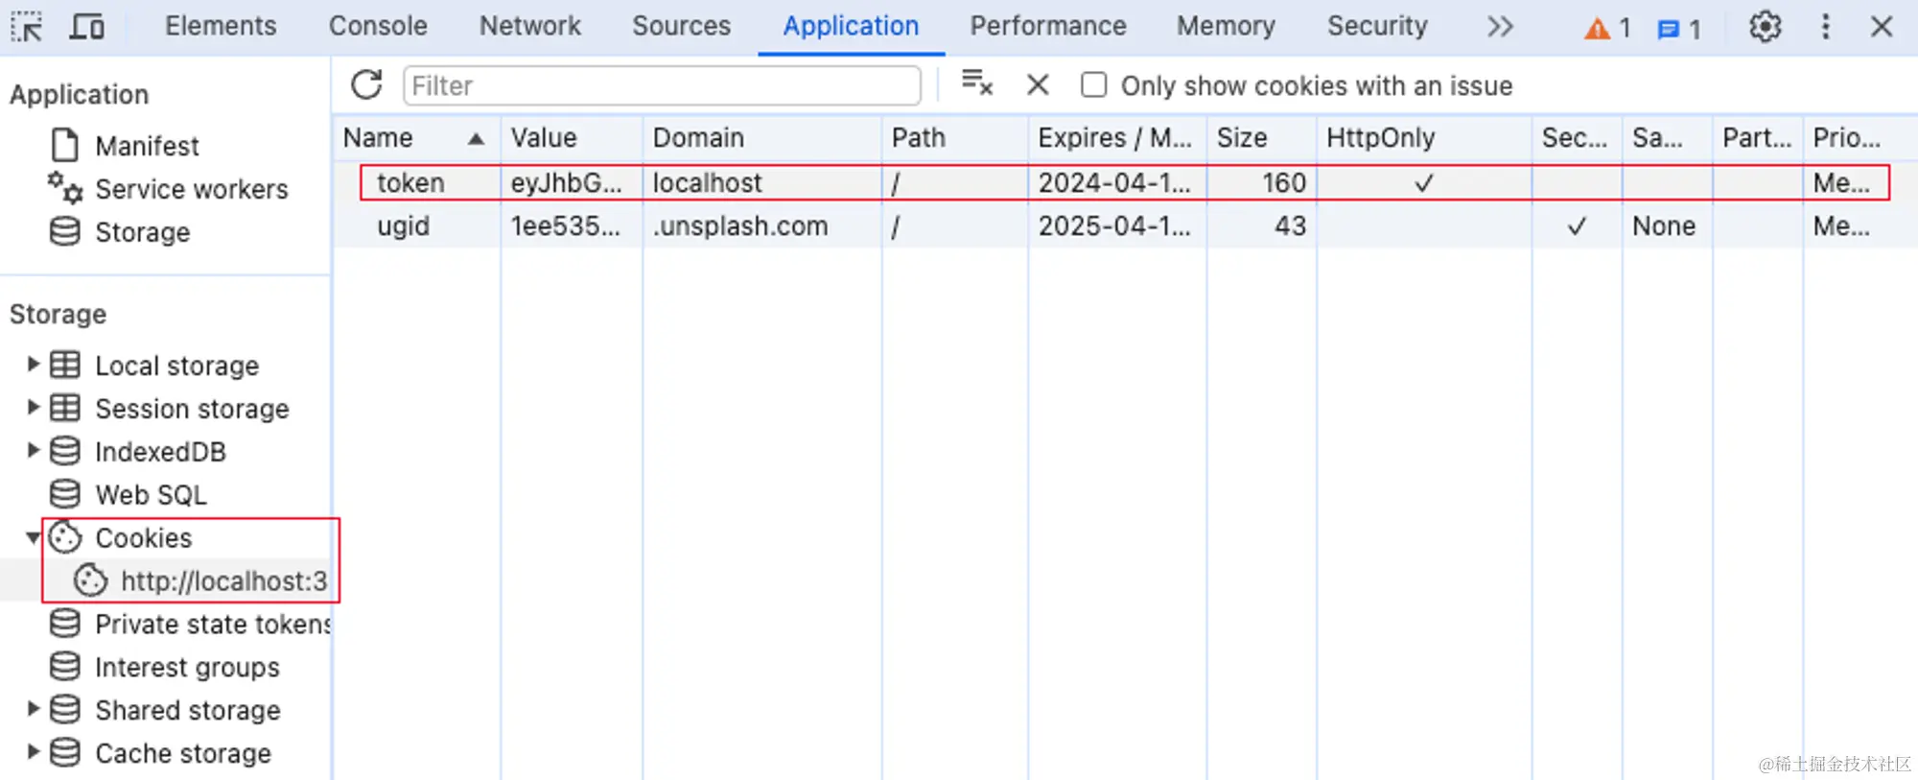
Task: Click the eyJhbG... cookie value cell
Action: coord(566,182)
